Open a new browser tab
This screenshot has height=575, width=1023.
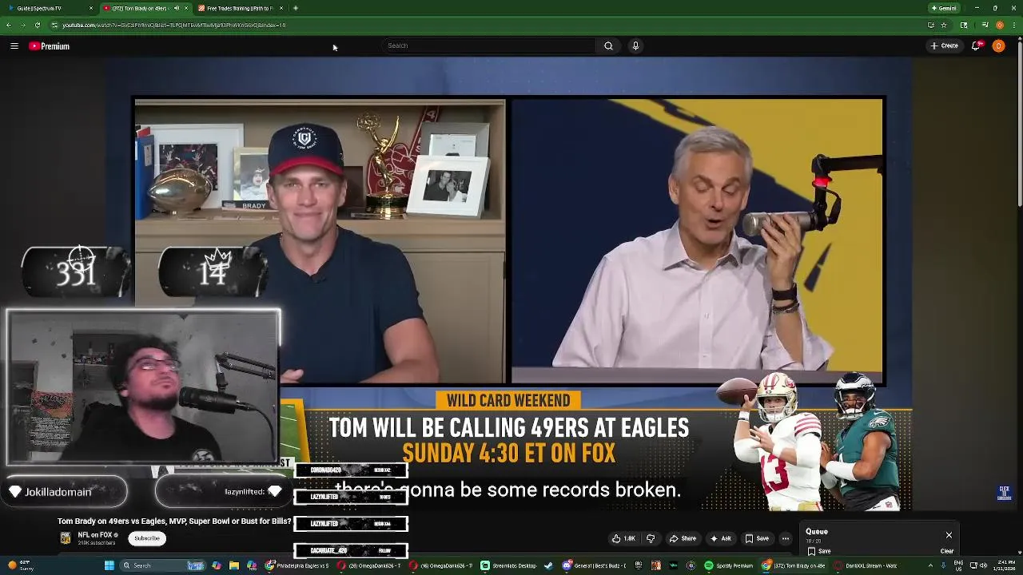coord(296,8)
